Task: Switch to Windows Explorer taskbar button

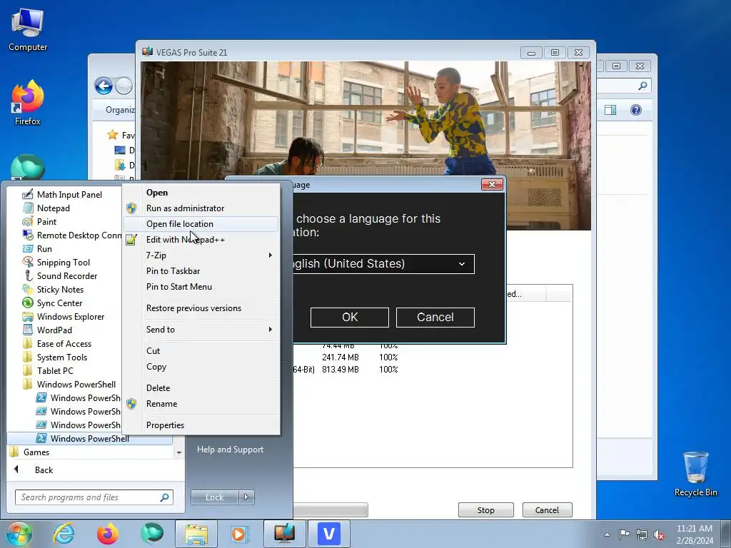Action: [x=196, y=534]
